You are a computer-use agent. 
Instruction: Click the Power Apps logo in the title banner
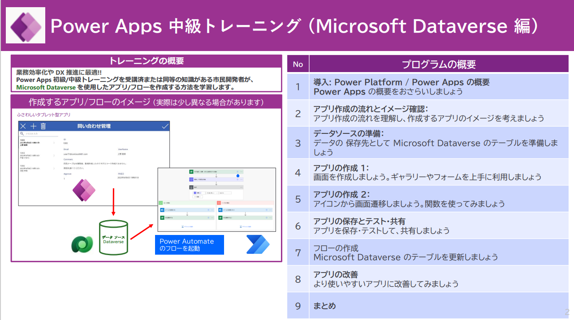[25, 25]
